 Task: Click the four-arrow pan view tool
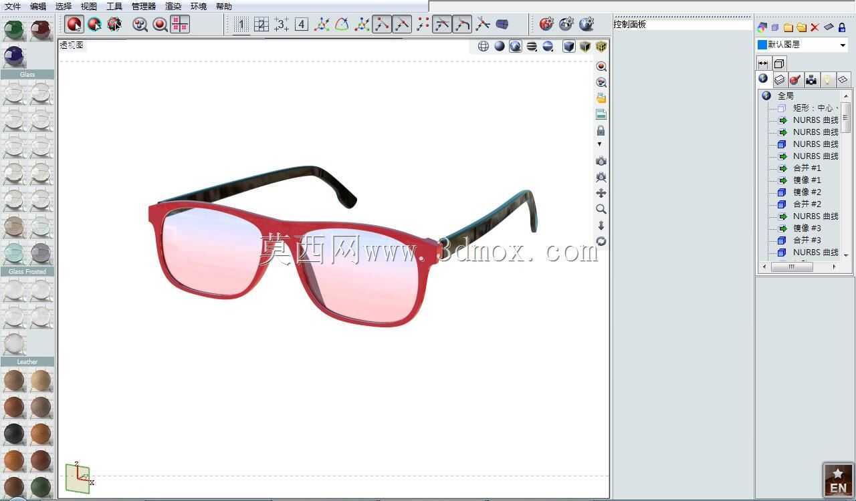point(601,193)
